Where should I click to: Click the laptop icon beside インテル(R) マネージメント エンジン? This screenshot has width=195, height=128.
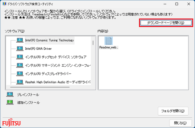20,65
